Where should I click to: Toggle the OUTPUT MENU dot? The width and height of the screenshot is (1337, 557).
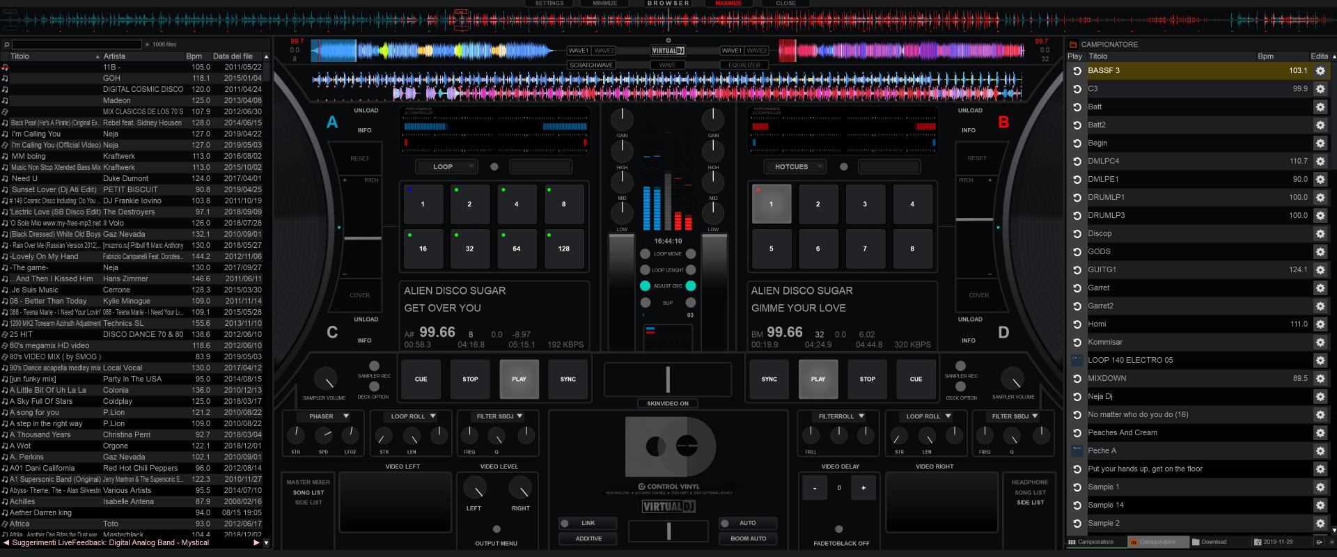pos(497,529)
